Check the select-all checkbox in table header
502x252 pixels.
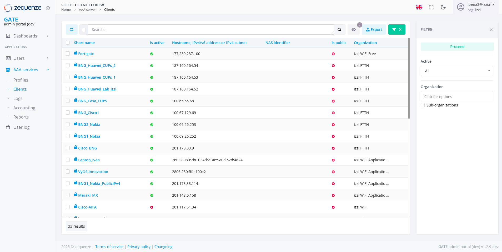(x=68, y=42)
